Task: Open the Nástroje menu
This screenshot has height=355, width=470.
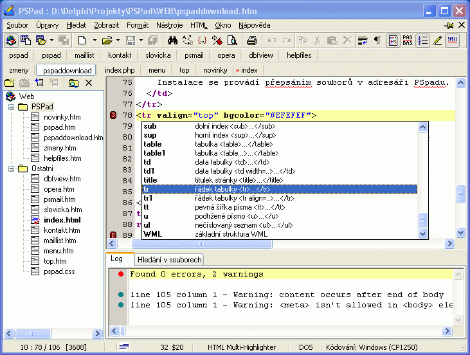Action: 169,25
